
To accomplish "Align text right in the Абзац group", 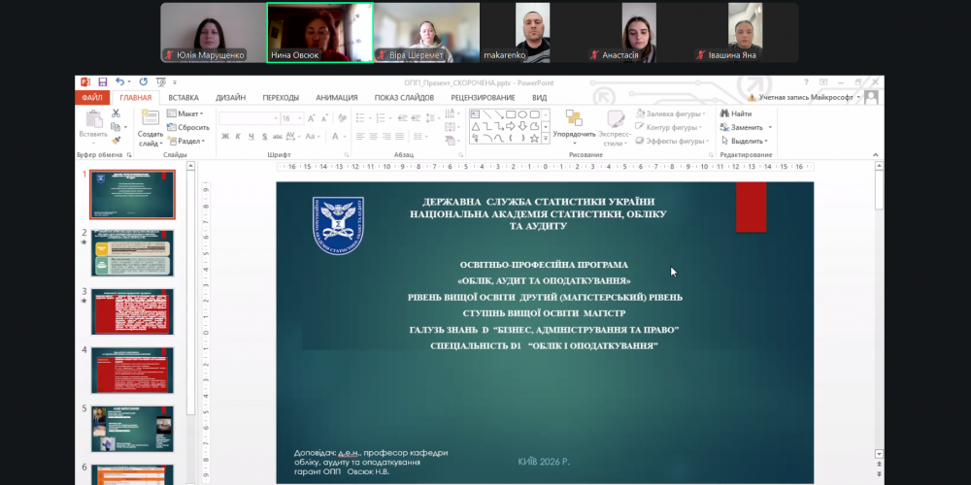I will 386,136.
